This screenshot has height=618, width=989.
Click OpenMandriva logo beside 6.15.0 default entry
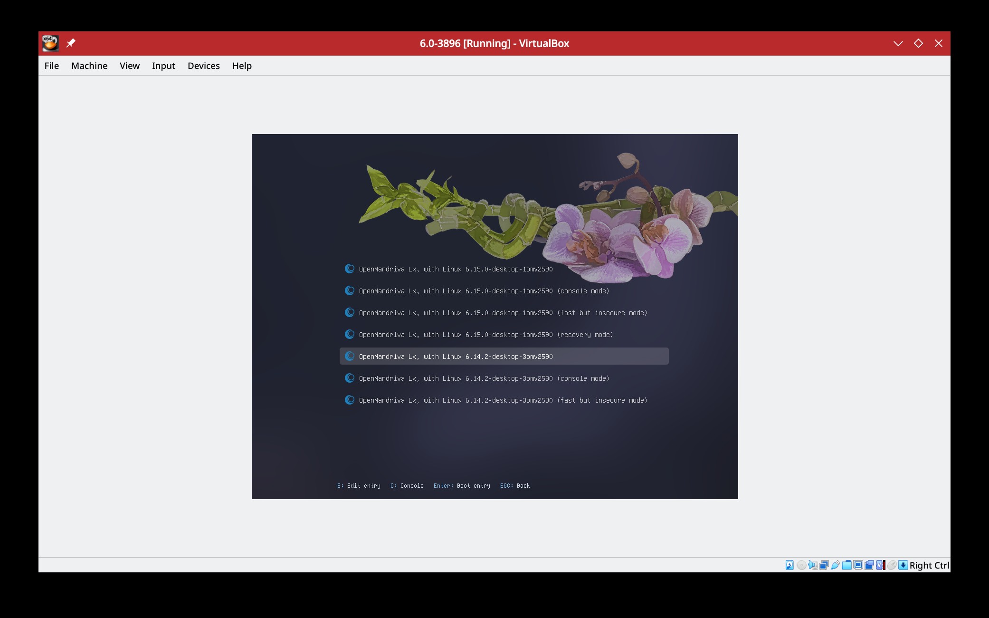coord(350,269)
